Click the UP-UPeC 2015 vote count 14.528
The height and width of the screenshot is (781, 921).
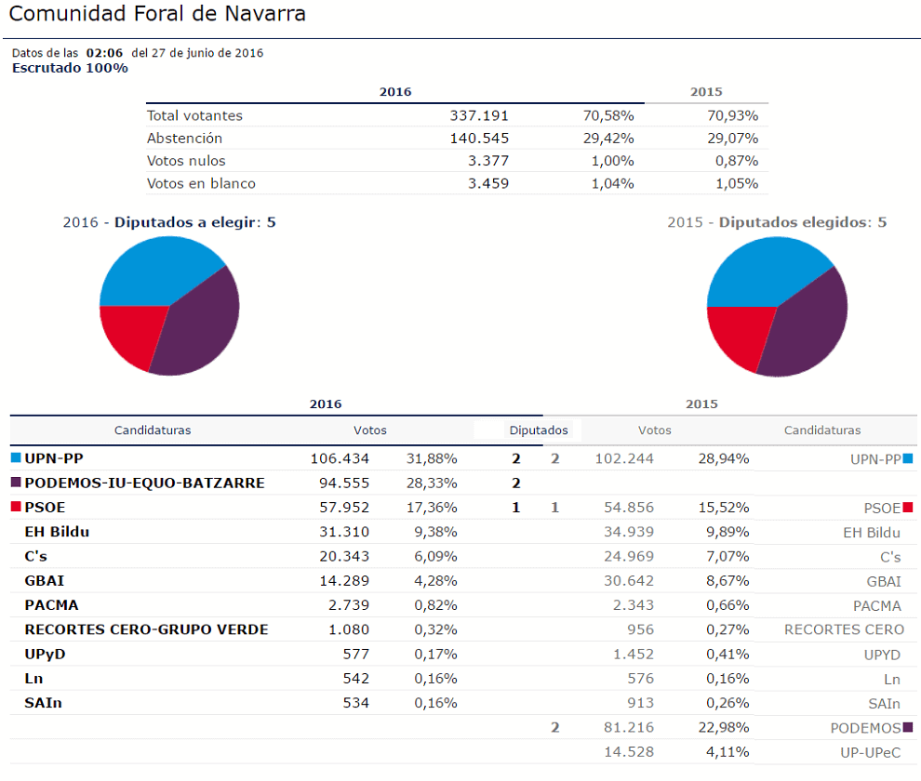pyautogui.click(x=629, y=751)
